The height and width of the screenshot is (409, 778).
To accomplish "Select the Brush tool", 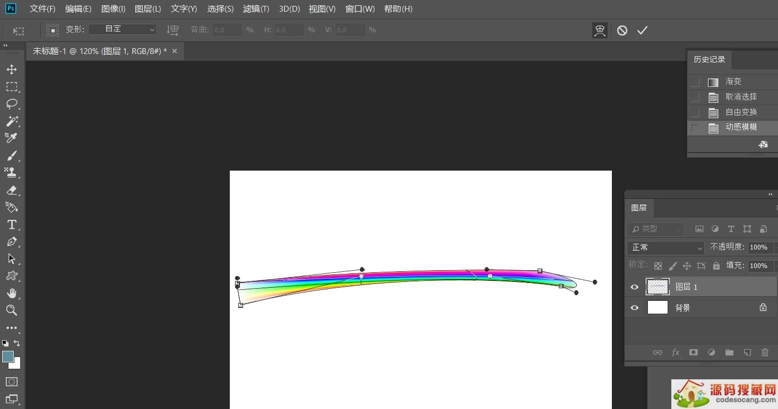I will coord(12,155).
